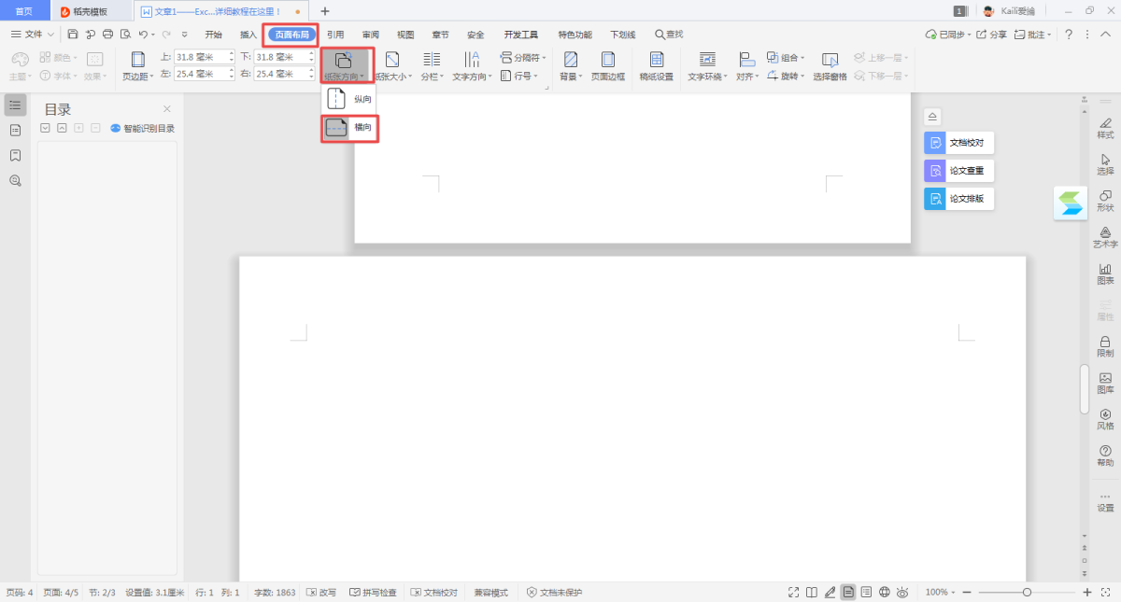This screenshot has width=1121, height=602.
Task: Select 纵向 portrait orientation
Action: pyautogui.click(x=350, y=99)
